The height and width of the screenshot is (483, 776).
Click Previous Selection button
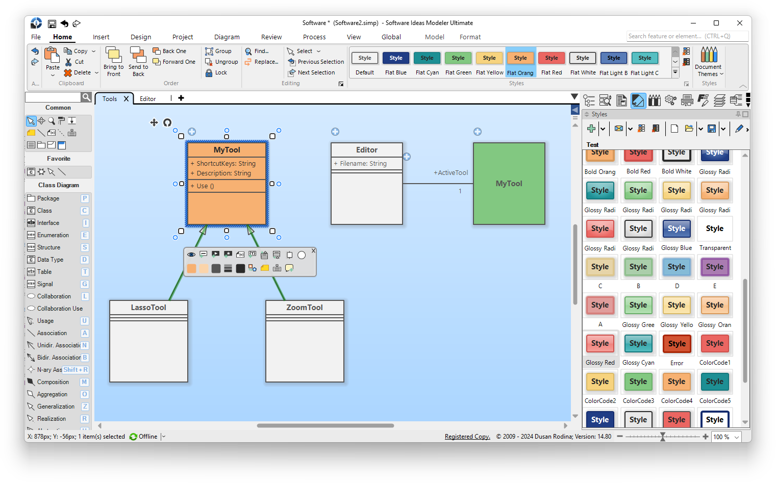pyautogui.click(x=316, y=62)
